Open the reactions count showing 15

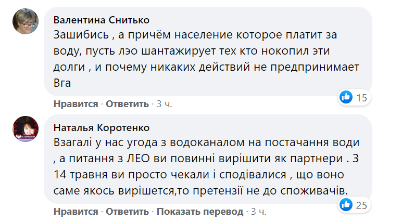(362, 97)
